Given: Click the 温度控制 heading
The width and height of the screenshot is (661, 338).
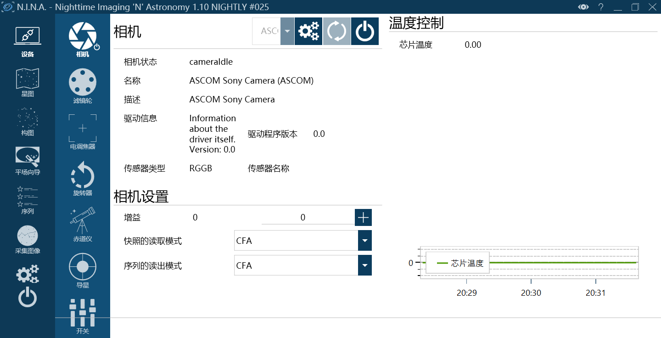Looking at the screenshot, I should pyautogui.click(x=416, y=23).
